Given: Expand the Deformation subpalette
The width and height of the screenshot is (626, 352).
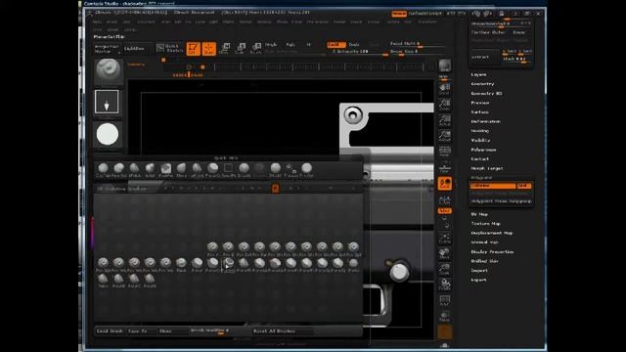Looking at the screenshot, I should coord(485,121).
